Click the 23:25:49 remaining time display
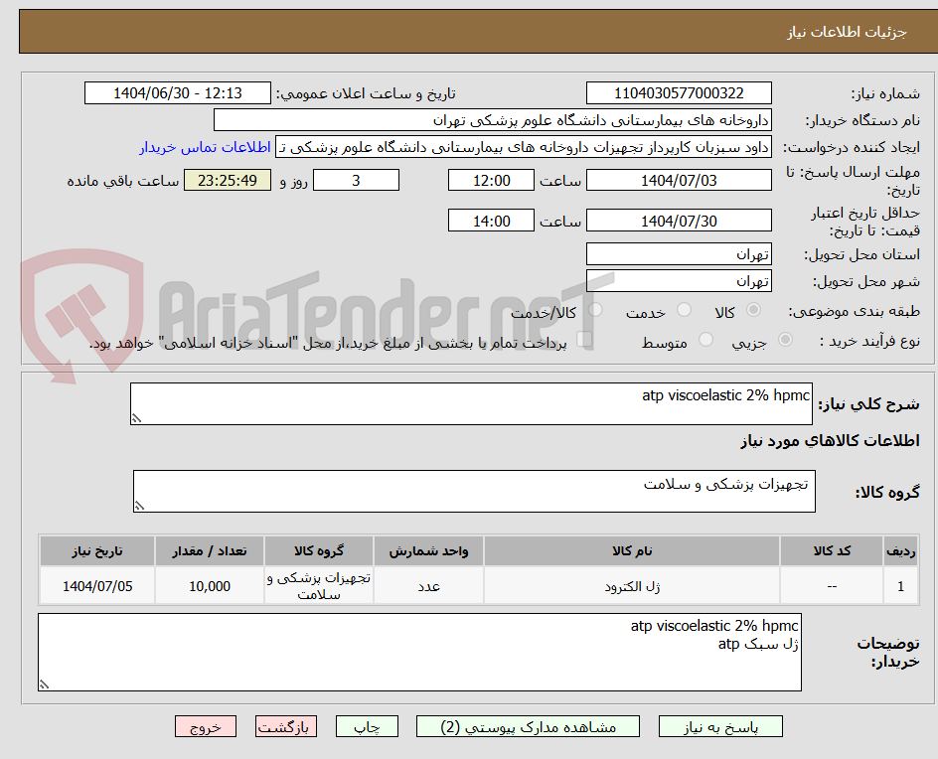The width and height of the screenshot is (938, 759). pyautogui.click(x=227, y=180)
